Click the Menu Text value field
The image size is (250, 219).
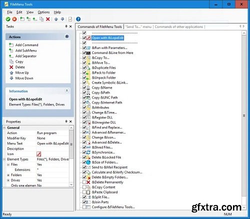point(52,143)
